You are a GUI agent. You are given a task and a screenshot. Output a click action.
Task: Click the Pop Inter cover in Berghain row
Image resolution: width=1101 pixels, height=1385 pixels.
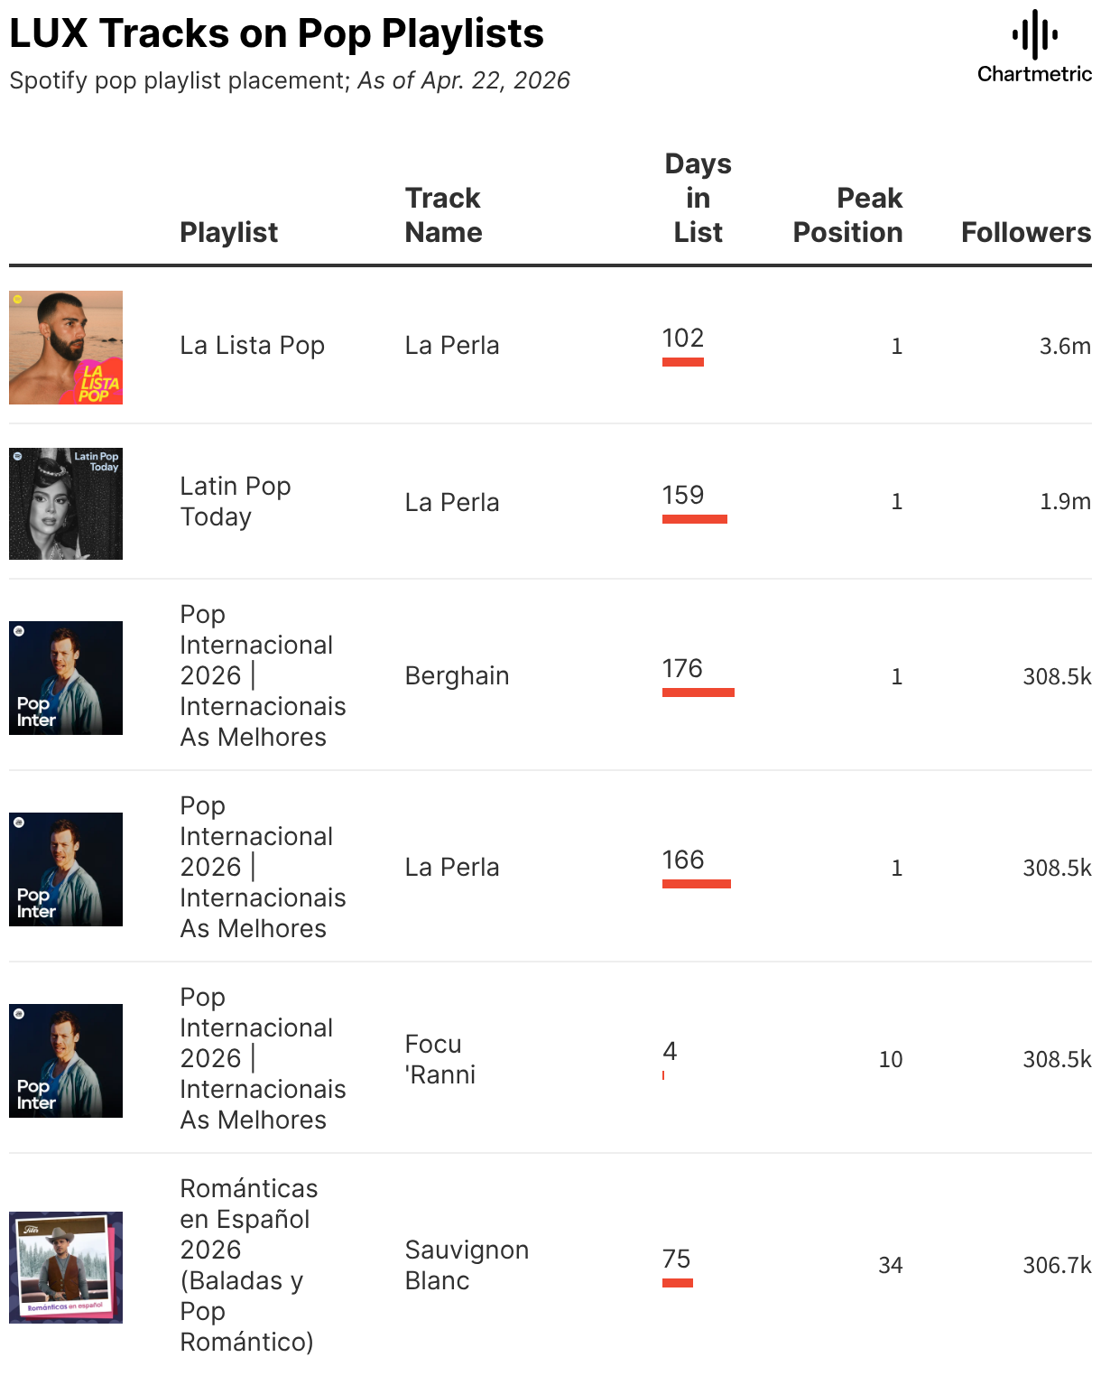pyautogui.click(x=66, y=678)
